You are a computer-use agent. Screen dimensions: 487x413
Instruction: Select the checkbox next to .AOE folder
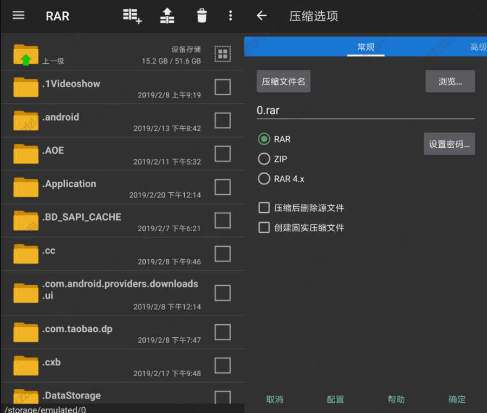[x=222, y=154]
